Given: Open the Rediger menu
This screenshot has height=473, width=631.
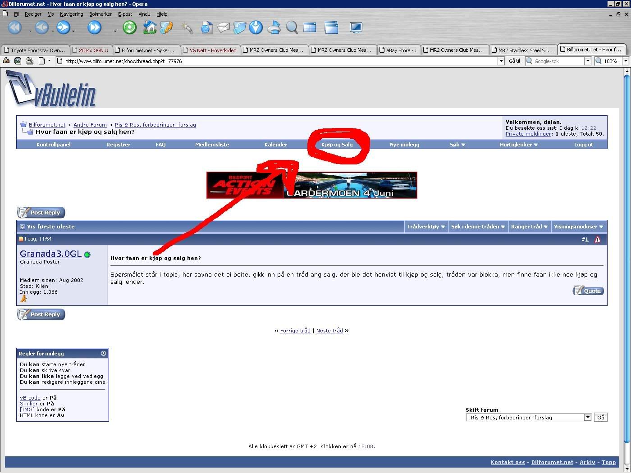Looking at the screenshot, I should click(x=33, y=14).
